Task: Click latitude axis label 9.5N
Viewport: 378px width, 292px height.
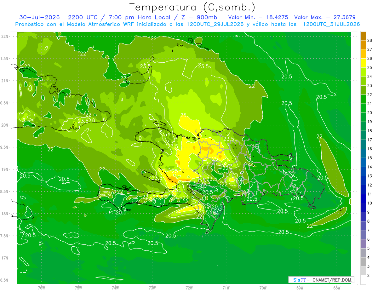Action: coord(5,147)
